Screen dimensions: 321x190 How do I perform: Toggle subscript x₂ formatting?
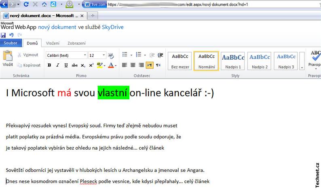(x=83, y=65)
